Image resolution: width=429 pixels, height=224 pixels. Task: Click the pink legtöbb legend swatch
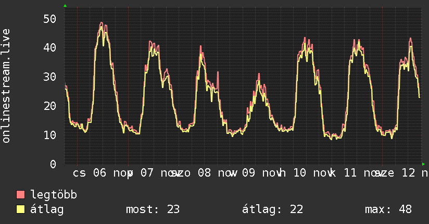(21, 194)
